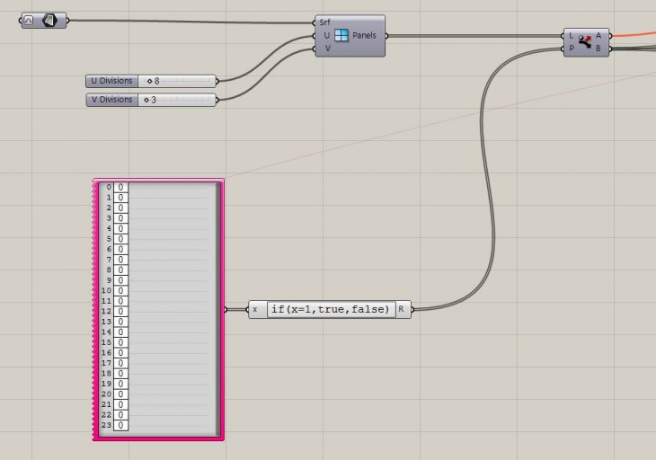Image resolution: width=656 pixels, height=460 pixels.
Task: Click the Srf input on Panels
Action: tap(324, 22)
